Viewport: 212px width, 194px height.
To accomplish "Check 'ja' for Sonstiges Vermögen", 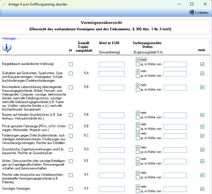I will (71, 189).
